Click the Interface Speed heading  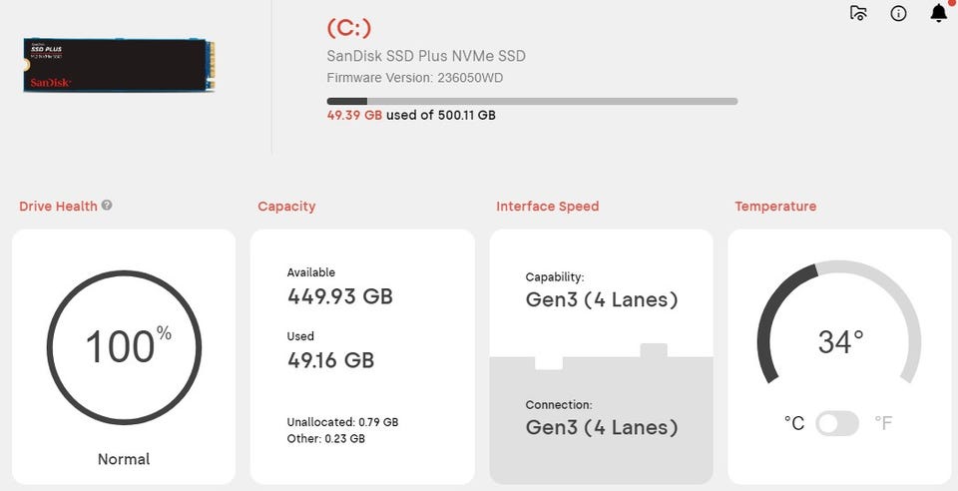[547, 207]
